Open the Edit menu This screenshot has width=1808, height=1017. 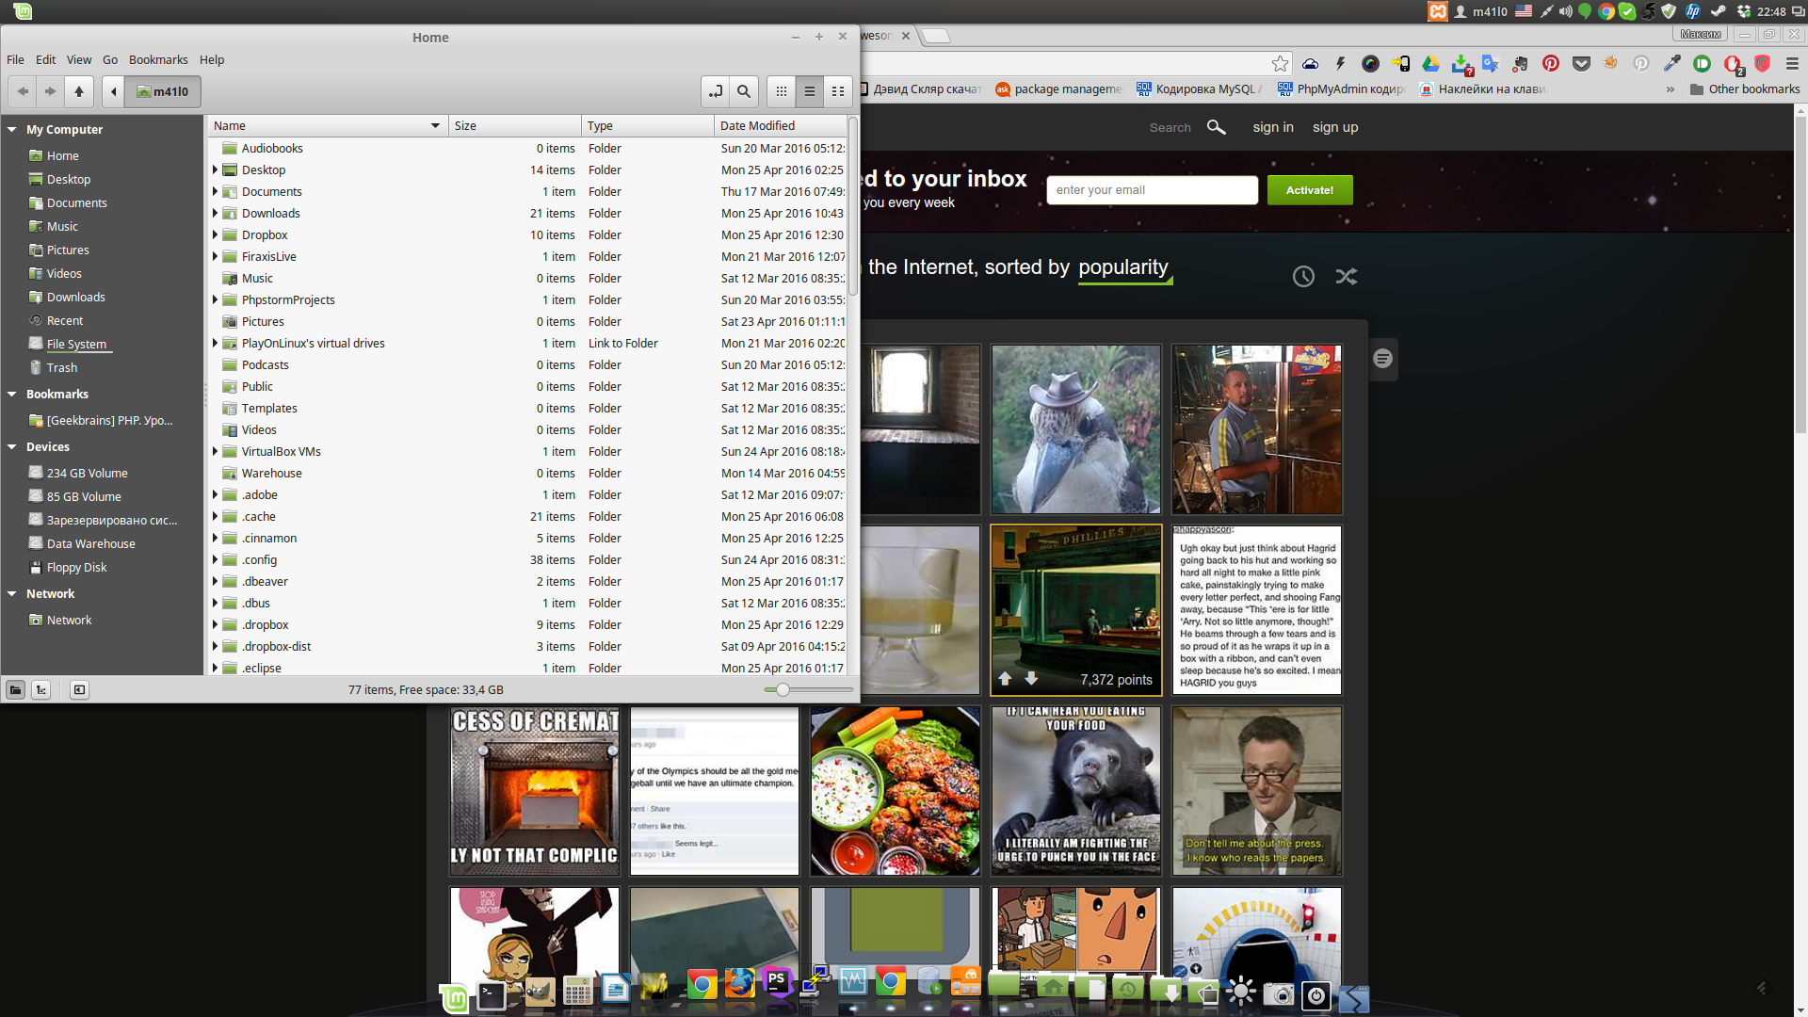pyautogui.click(x=45, y=59)
